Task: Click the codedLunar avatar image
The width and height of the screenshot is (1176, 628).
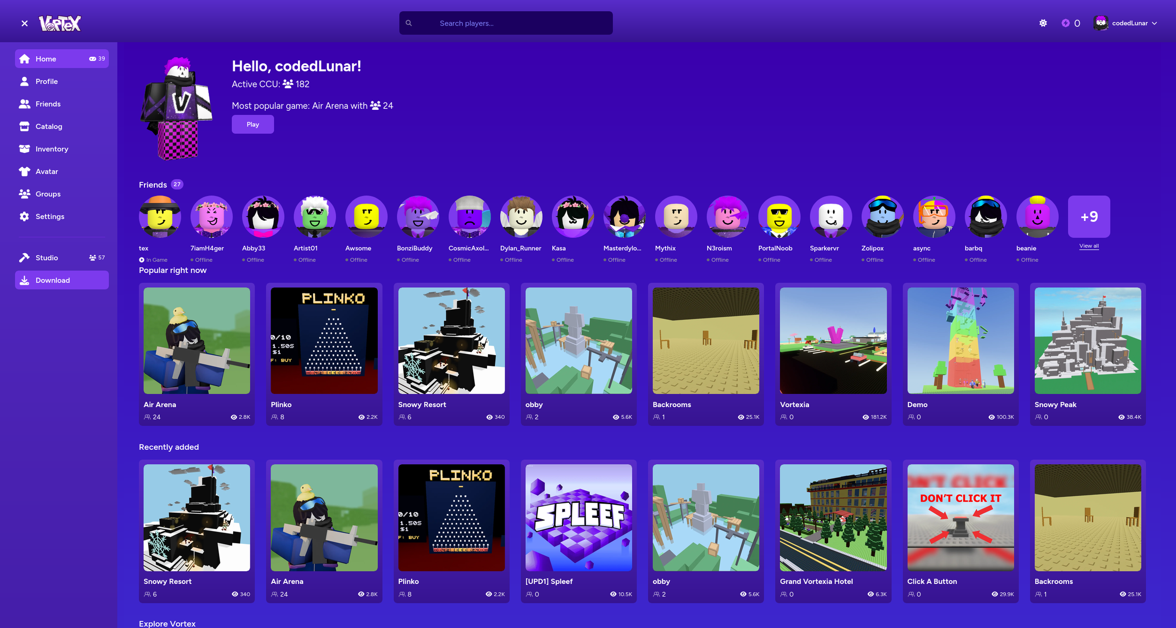Action: 176,109
